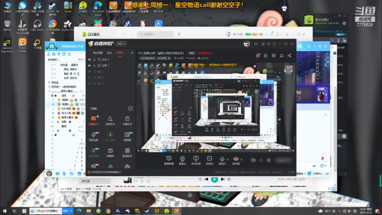
Task: Skip to previous track in QQ Music
Action: click(x=206, y=179)
